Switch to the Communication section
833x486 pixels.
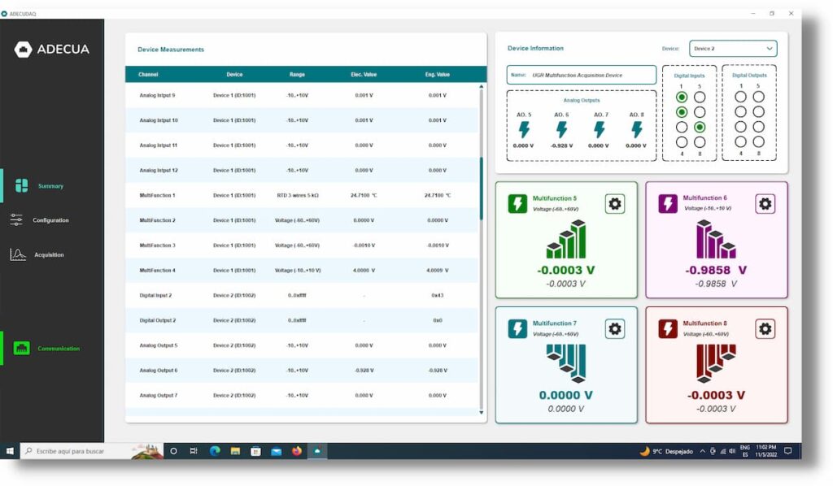point(57,349)
